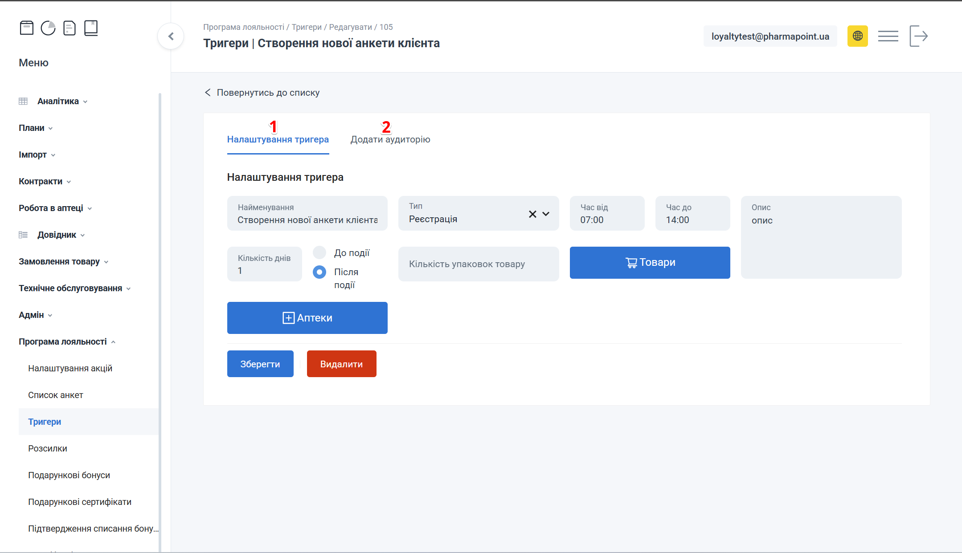
Task: Click the logout arrow icon
Action: [x=919, y=36]
